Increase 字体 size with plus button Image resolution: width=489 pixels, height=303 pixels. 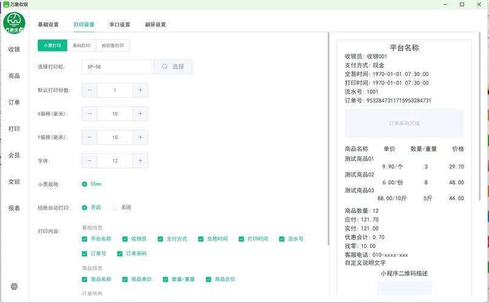tap(140, 161)
